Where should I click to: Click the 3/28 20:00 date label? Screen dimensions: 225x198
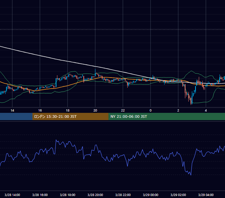(x=95, y=195)
